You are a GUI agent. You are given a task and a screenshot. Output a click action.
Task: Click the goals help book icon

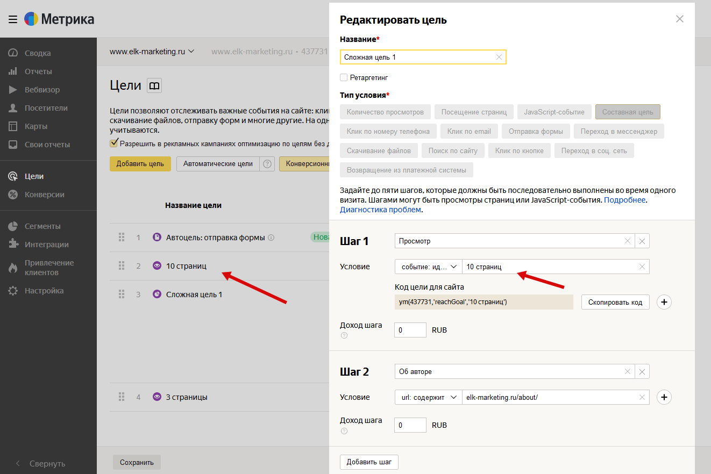154,86
